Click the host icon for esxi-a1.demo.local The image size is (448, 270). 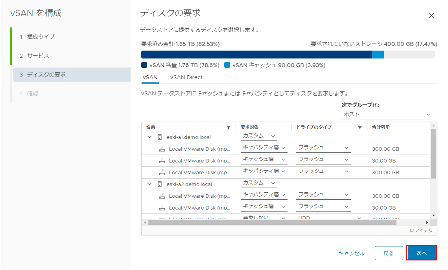click(160, 137)
